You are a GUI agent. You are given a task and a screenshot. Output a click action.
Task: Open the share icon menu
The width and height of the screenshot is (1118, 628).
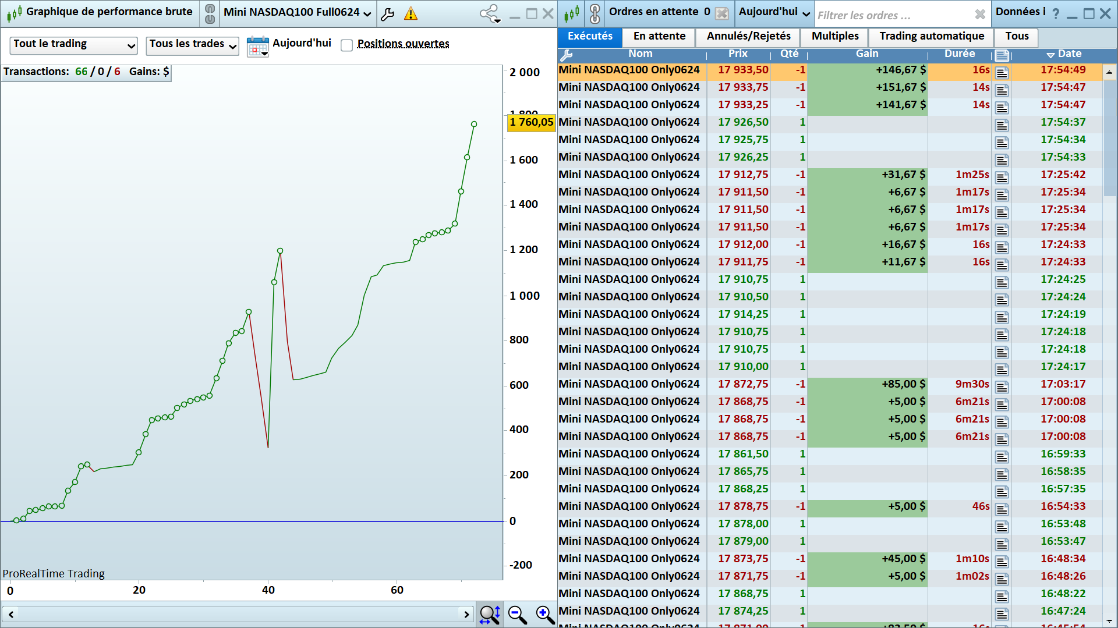[490, 14]
